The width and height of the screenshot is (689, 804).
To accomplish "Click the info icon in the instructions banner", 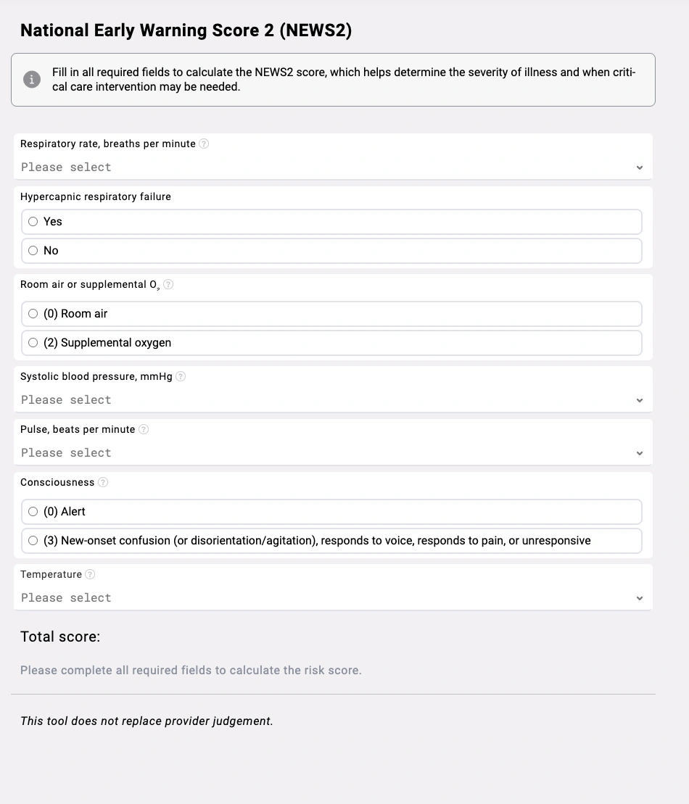I will 32,80.
